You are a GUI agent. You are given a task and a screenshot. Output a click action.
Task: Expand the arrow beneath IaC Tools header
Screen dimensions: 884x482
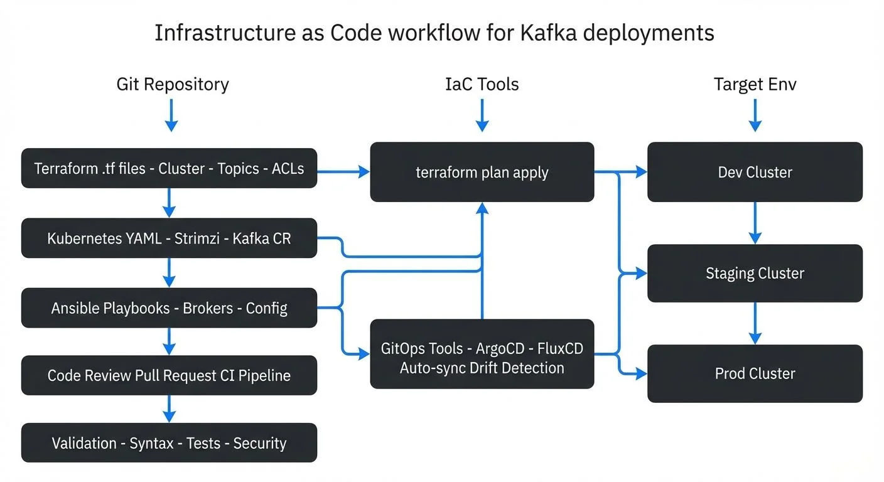(x=482, y=116)
